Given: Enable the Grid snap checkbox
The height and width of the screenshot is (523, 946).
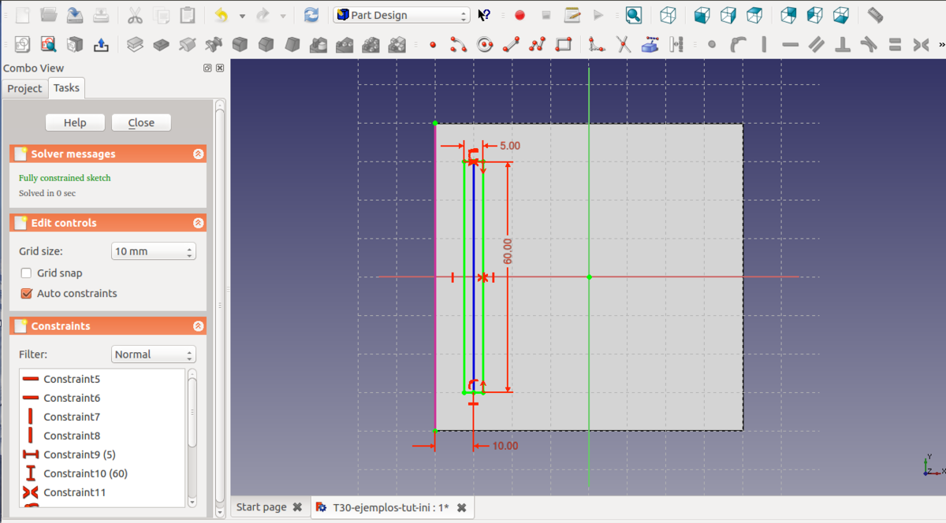Looking at the screenshot, I should point(27,273).
